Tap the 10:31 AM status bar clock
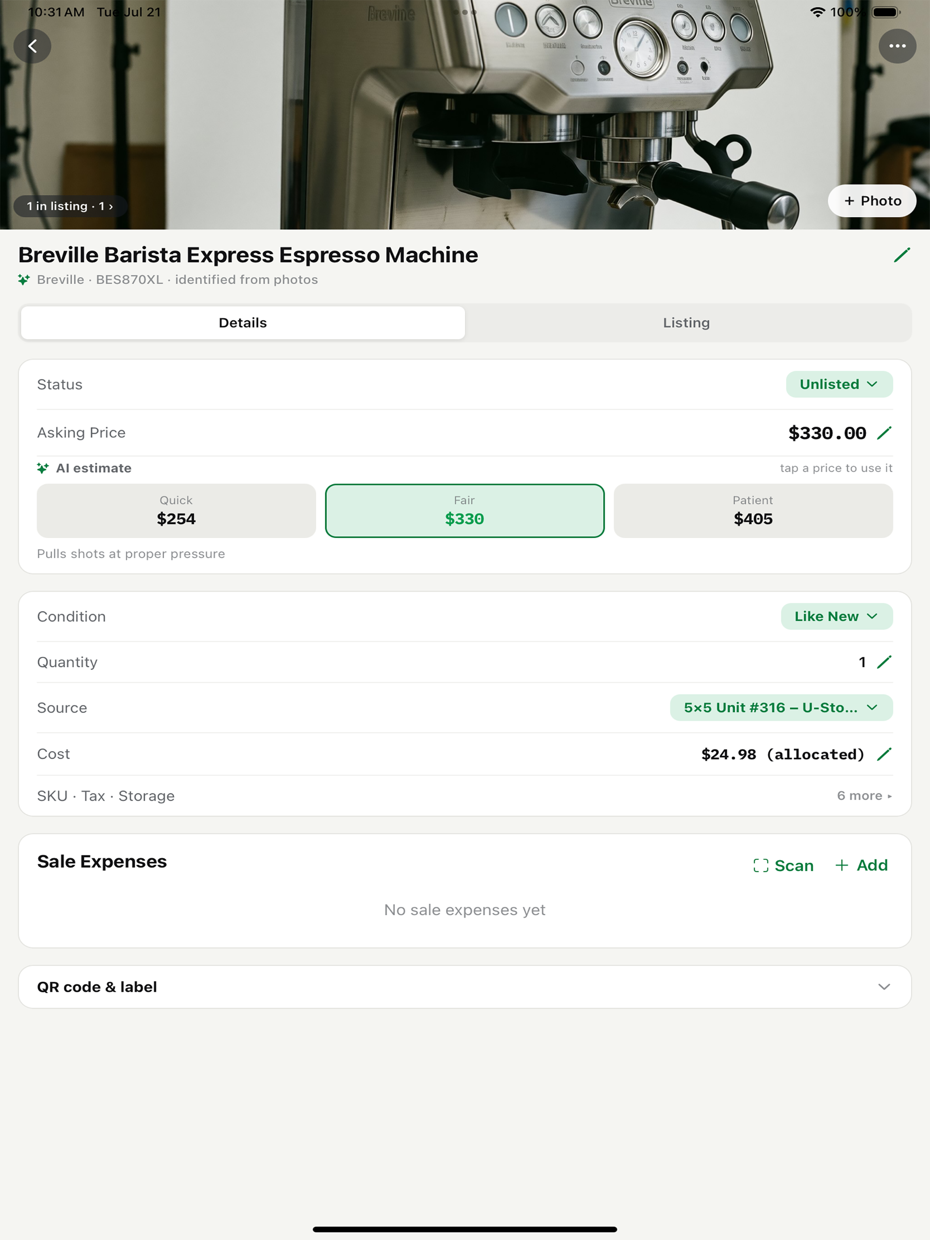Image resolution: width=930 pixels, height=1240 pixels. click(56, 12)
